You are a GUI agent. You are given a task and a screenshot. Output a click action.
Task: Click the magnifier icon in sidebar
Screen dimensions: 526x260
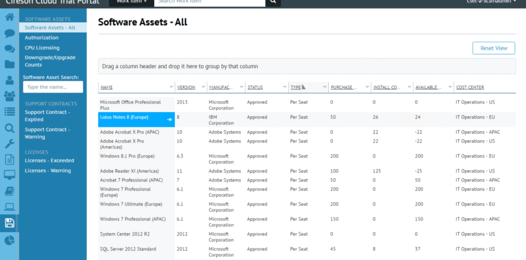(9, 128)
